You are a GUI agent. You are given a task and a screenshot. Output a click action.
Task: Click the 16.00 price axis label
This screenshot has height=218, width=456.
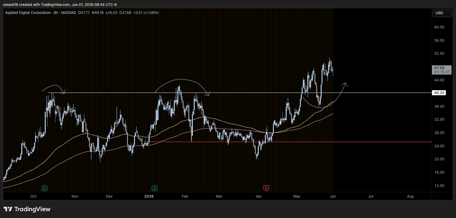[x=439, y=173]
